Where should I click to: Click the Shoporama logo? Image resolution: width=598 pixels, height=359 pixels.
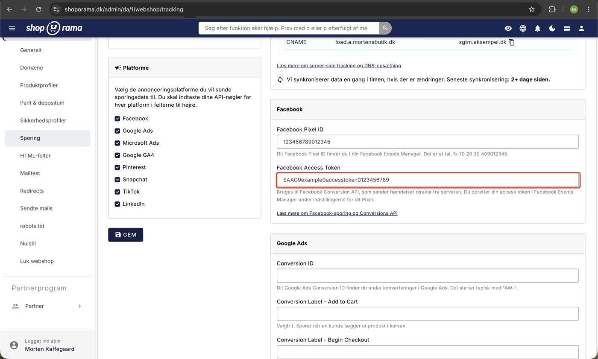(54, 28)
